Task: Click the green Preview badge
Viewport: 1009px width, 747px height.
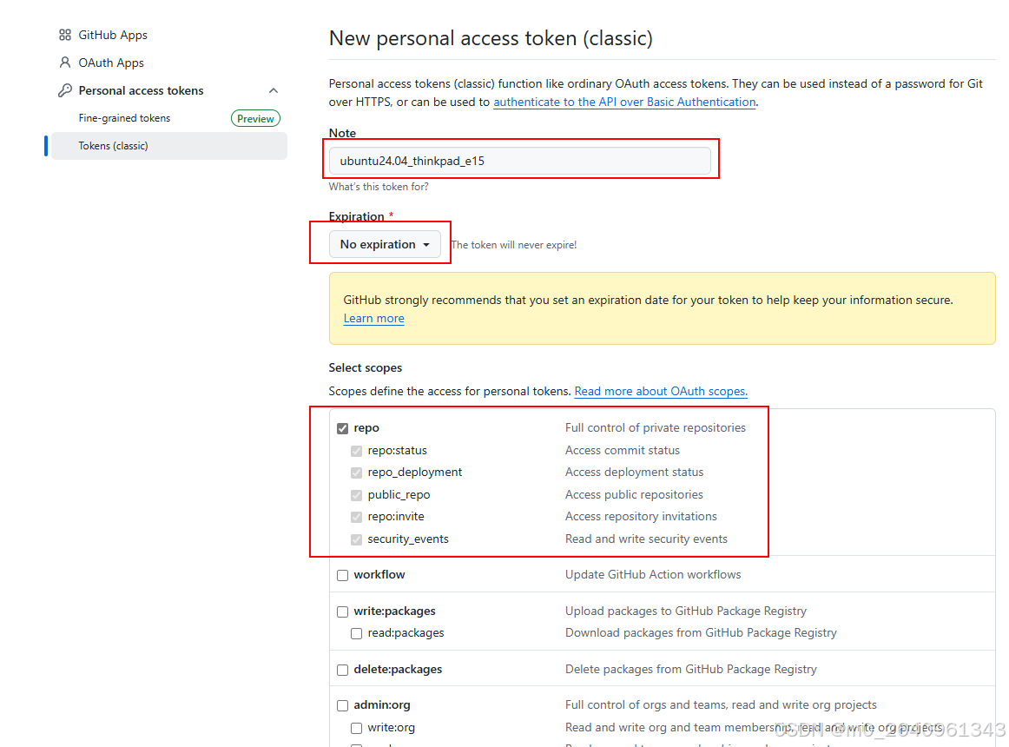Action: click(255, 118)
